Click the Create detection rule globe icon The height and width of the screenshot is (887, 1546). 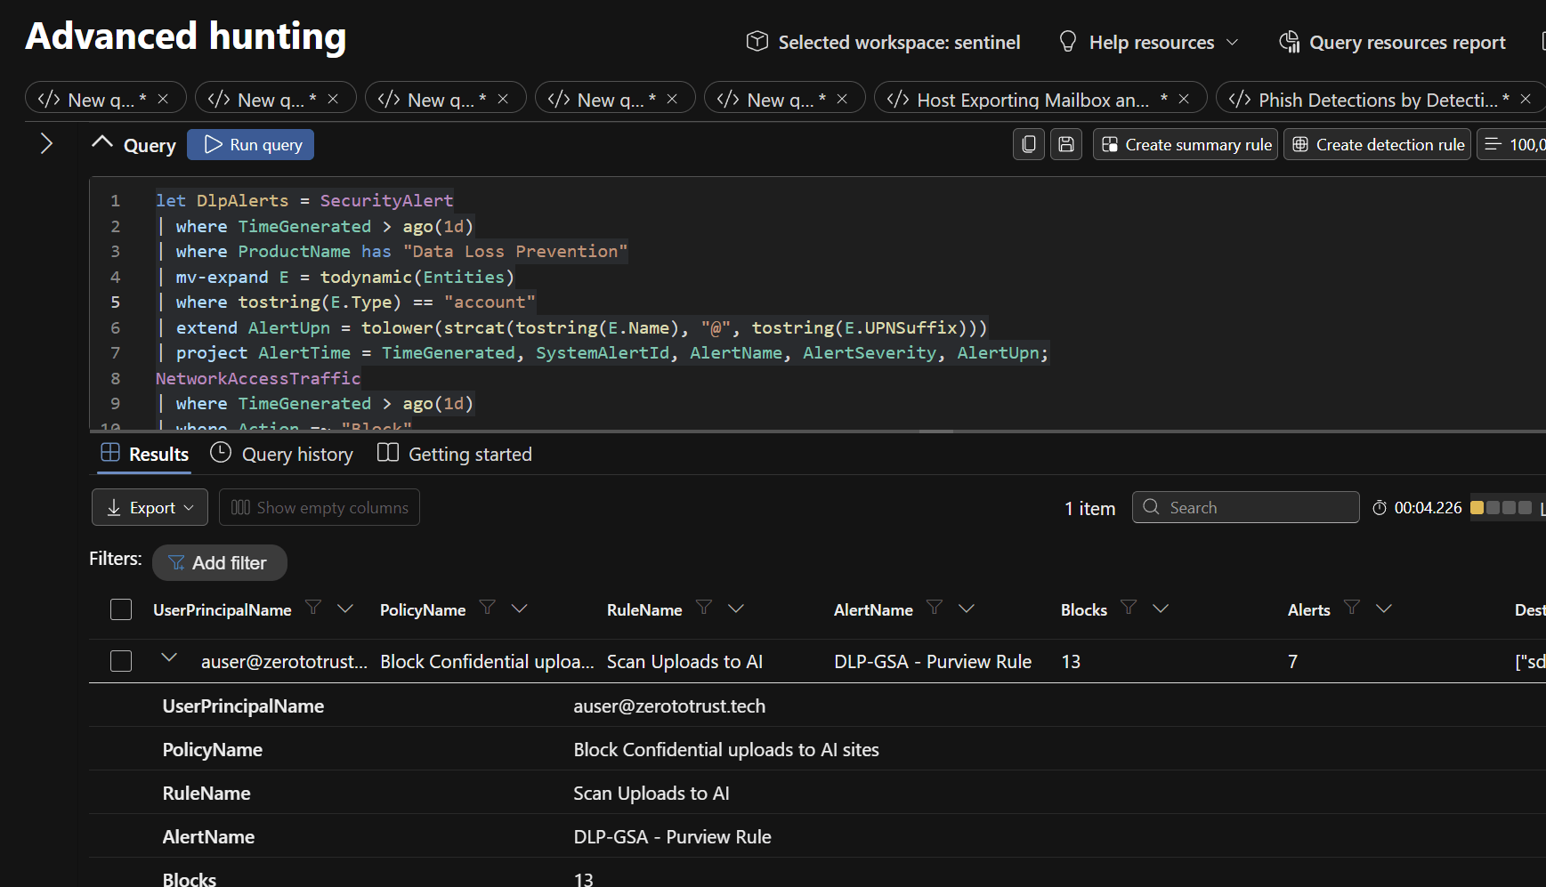tap(1300, 144)
